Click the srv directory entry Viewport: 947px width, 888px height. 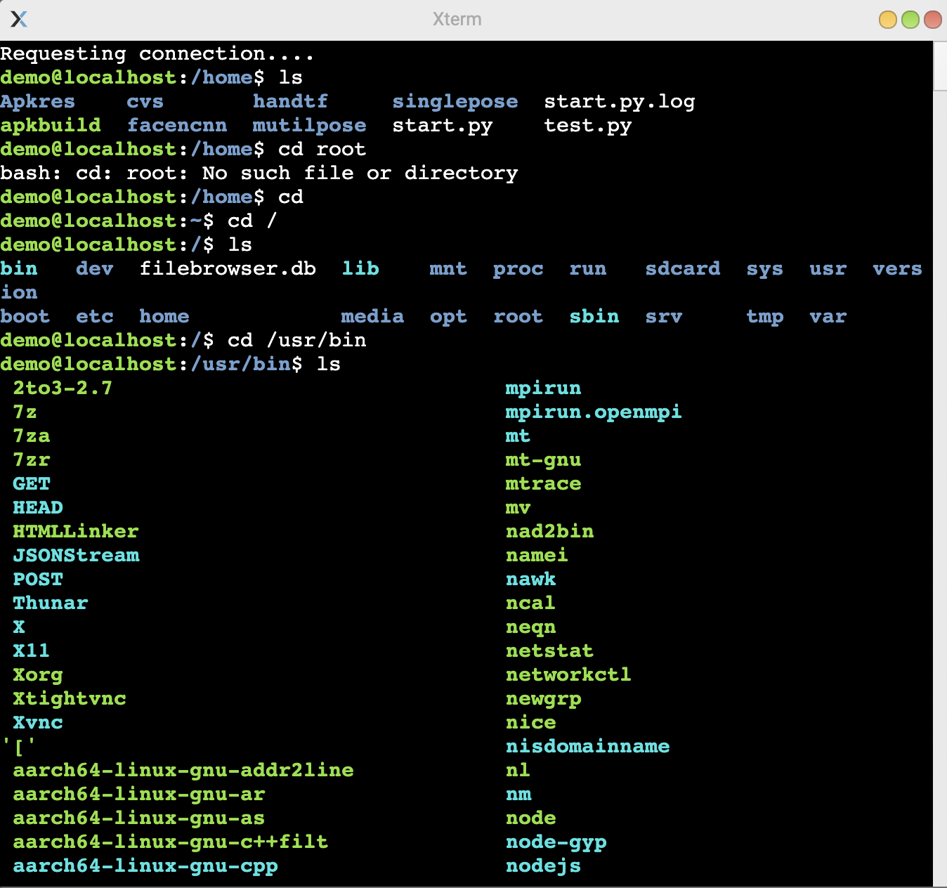(x=664, y=316)
